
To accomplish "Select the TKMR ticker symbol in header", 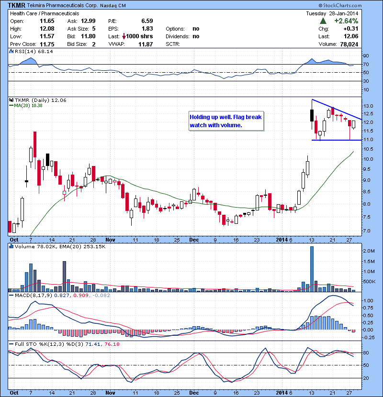I will 16,5.
